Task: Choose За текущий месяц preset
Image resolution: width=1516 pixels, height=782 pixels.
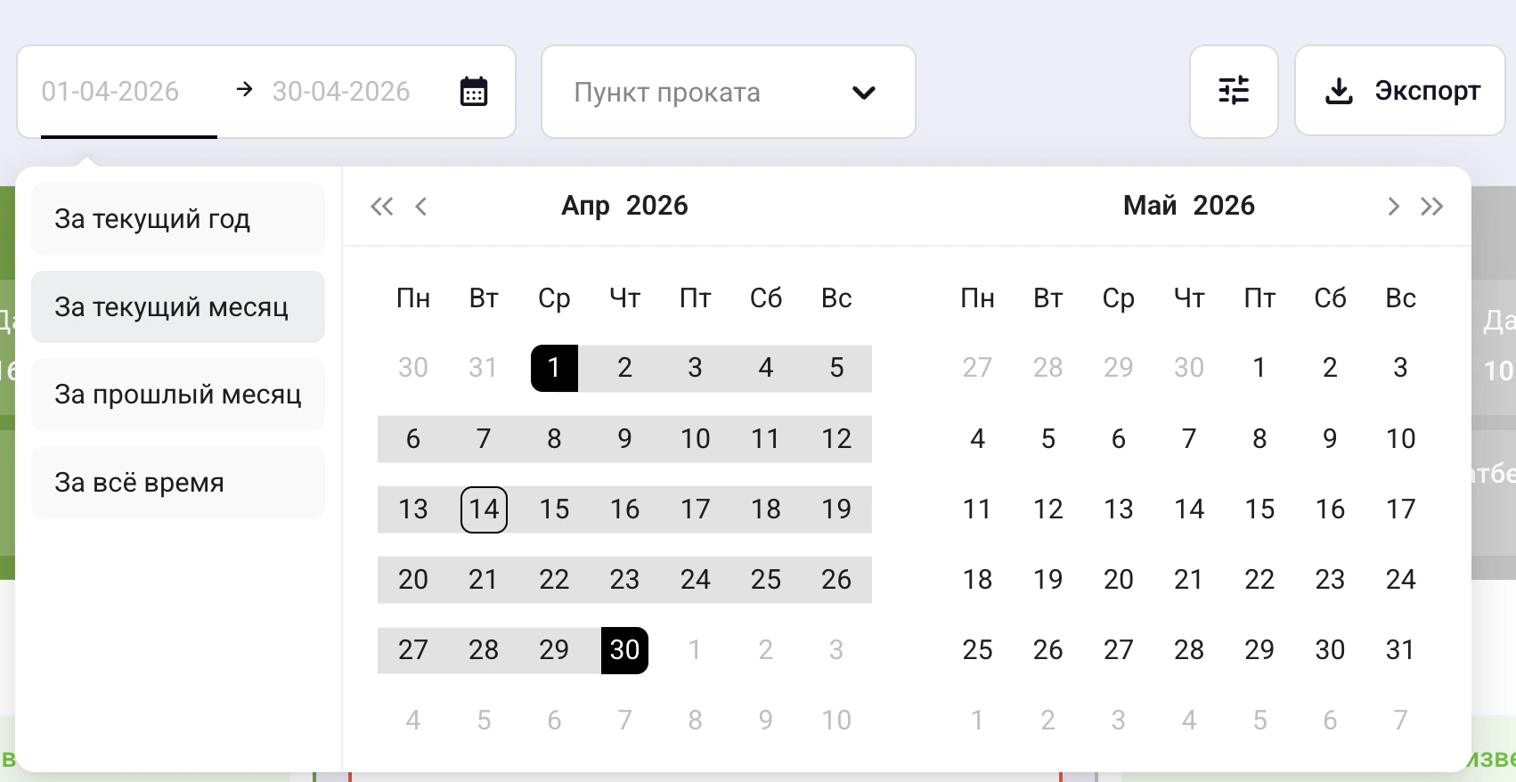Action: point(177,306)
